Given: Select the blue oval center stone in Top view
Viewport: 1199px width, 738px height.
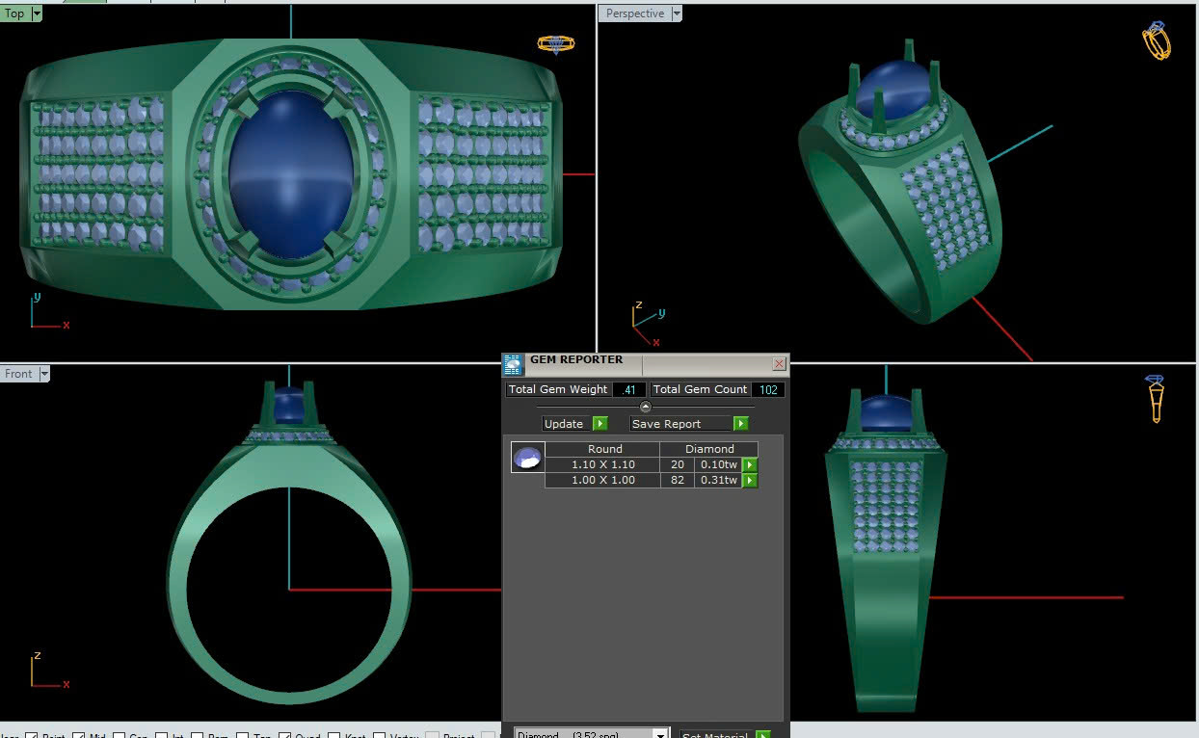Looking at the screenshot, I should point(292,174).
